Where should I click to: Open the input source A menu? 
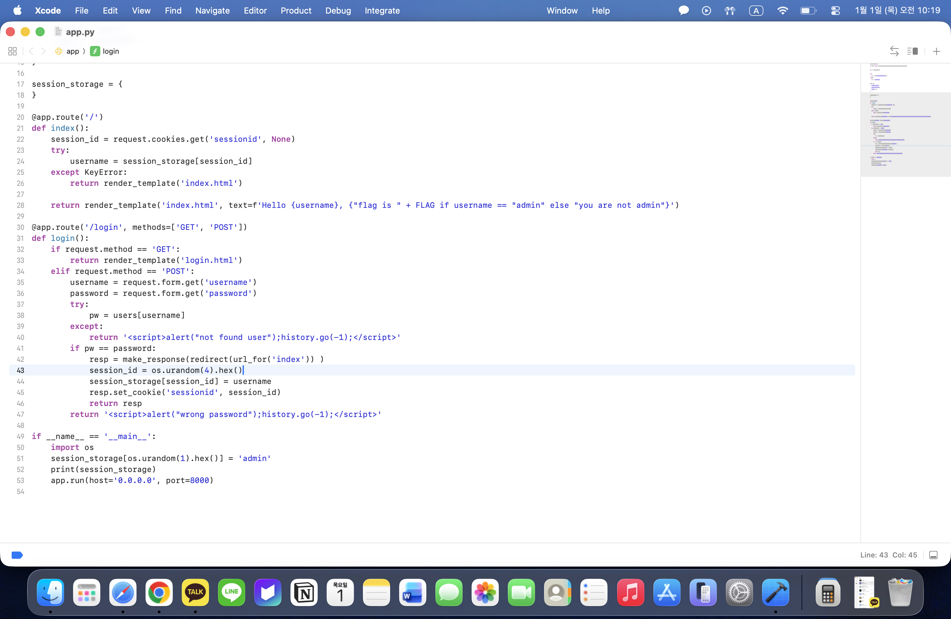[756, 11]
